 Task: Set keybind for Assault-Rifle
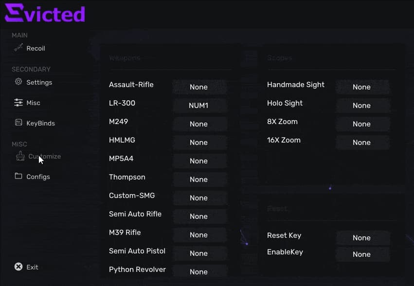(x=199, y=87)
